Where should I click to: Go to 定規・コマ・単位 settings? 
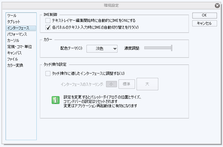(x=20, y=47)
